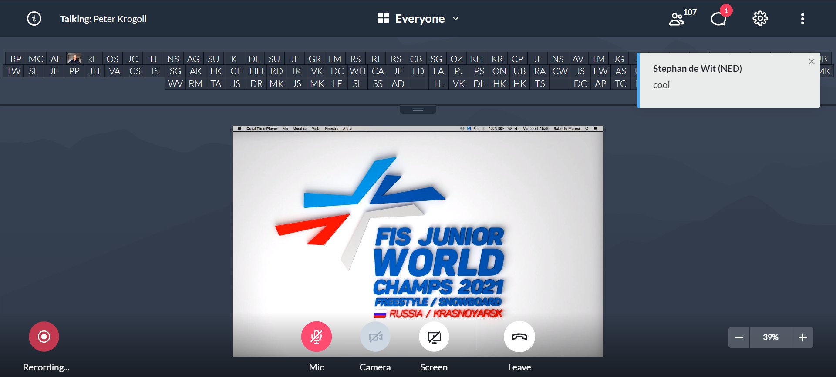The width and height of the screenshot is (836, 377).
Task: Zoom out with the minus button
Action: click(739, 337)
